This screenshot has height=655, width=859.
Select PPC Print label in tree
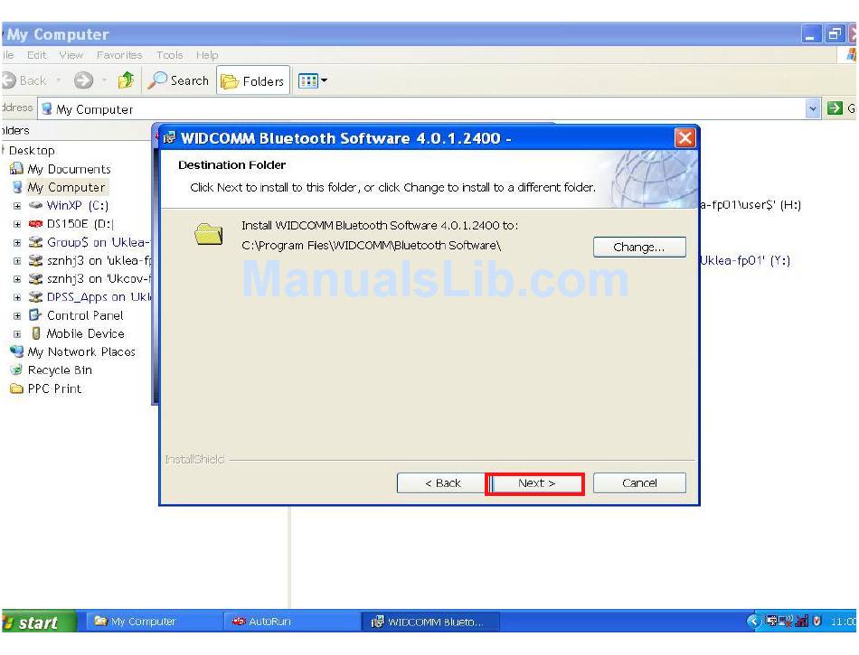[x=54, y=388]
